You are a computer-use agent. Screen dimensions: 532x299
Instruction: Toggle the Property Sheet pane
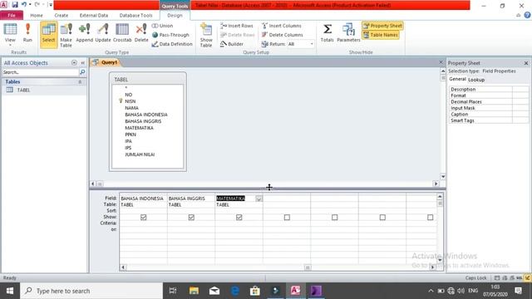click(x=382, y=26)
